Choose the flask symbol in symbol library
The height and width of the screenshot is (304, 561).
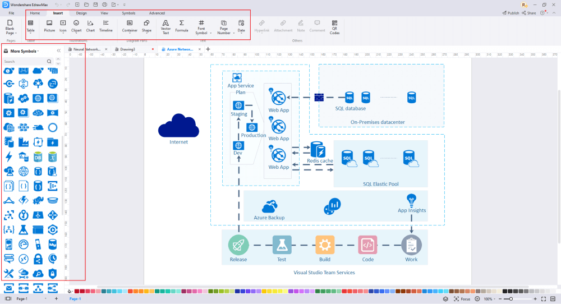(x=23, y=229)
